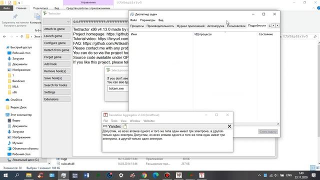
Task: Select Яндекс.Диск in navigation pane
Action: click(x=18, y=107)
